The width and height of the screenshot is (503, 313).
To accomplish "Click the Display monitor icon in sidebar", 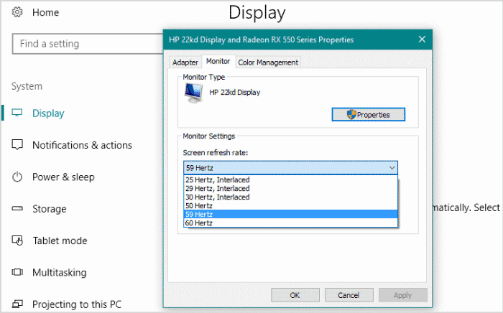I will pyautogui.click(x=17, y=113).
